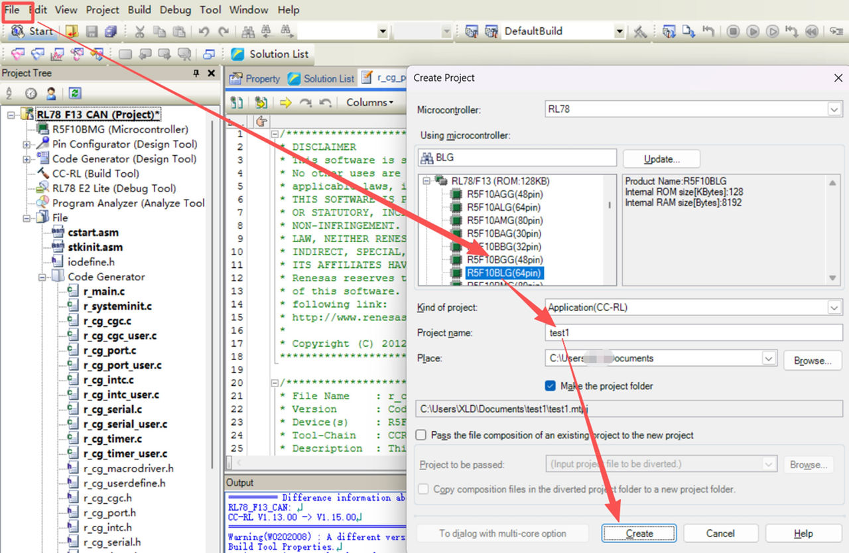Open the Kind of project dropdown
Viewport: 849px width, 553px height.
tap(834, 308)
